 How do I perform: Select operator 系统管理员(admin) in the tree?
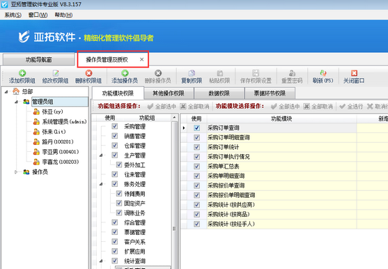pos(64,121)
